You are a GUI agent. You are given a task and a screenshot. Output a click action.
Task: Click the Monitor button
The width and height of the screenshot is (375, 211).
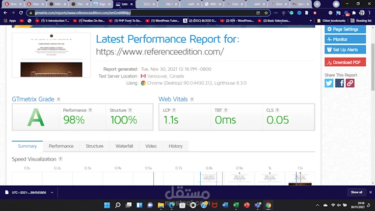(x=345, y=39)
